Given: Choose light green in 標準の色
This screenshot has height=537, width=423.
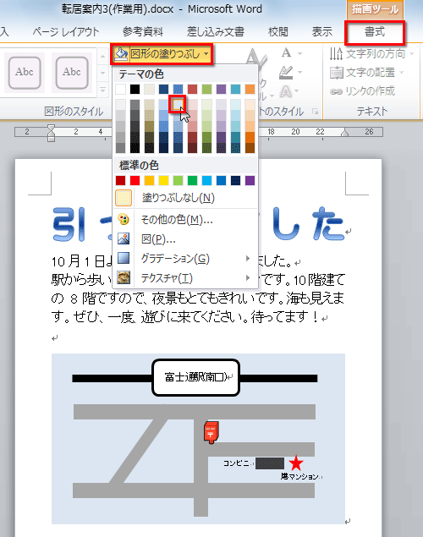Looking at the screenshot, I should (179, 180).
